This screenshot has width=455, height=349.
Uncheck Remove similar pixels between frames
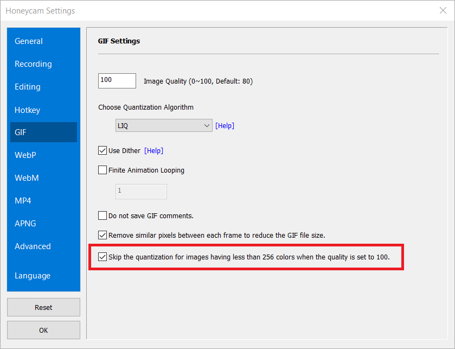pyautogui.click(x=102, y=236)
